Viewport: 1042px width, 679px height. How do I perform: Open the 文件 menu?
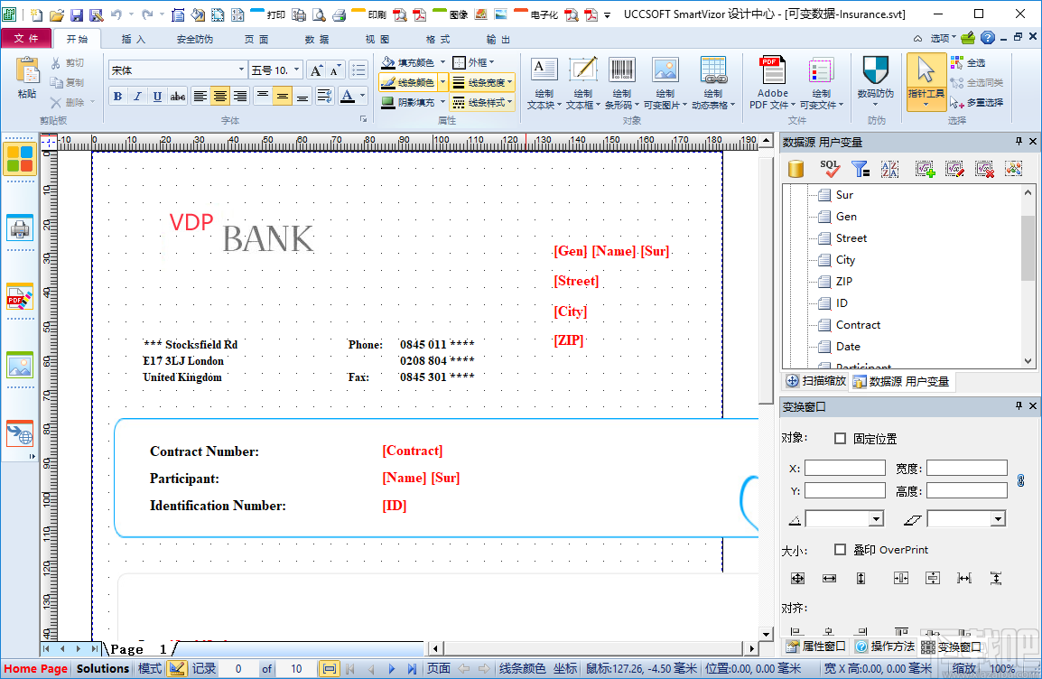pos(27,38)
